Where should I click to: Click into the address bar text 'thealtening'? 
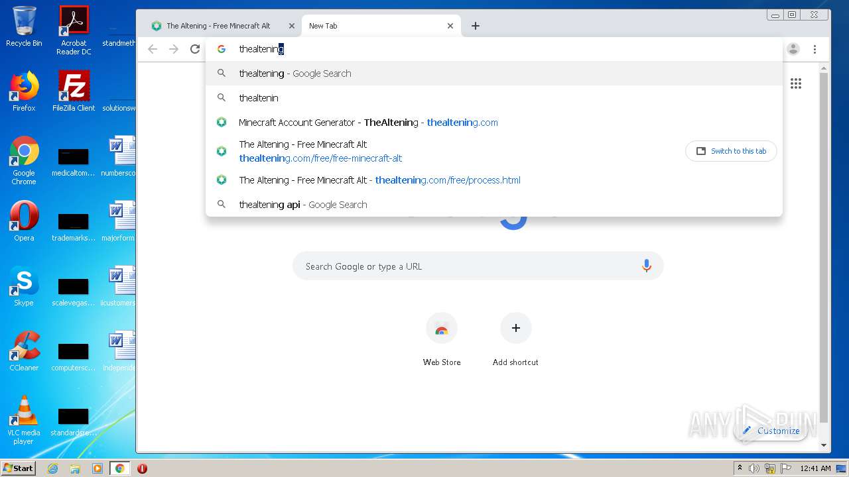click(x=261, y=49)
